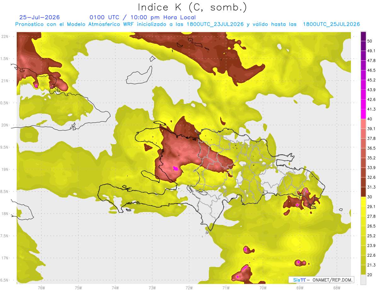Click the colorbar label "35.2"
The height and width of the screenshot is (292, 378).
pos(371,158)
